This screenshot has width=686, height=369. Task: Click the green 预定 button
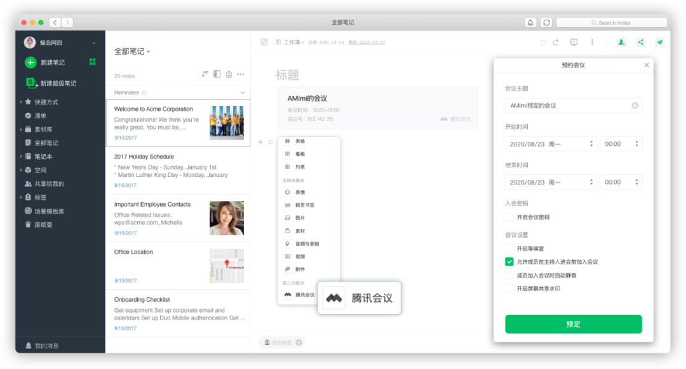573,324
